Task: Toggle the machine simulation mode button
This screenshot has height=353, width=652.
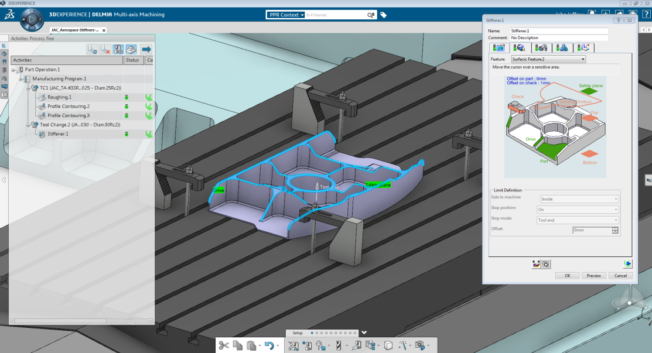Action: [x=118, y=50]
